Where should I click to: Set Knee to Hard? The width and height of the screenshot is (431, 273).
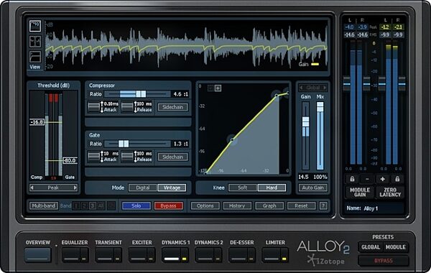[x=272, y=188]
